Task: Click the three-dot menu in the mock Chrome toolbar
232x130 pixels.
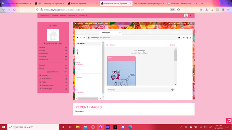Action: tap(190, 38)
